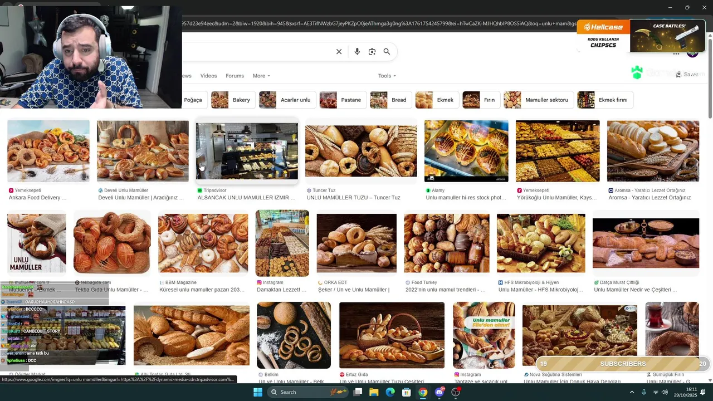Open the notifications bell icon
Viewport: 713px width, 401px height.
pyautogui.click(x=704, y=392)
